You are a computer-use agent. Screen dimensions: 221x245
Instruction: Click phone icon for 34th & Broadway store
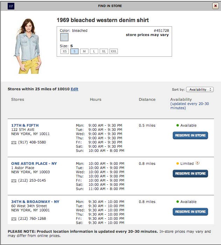point(14,219)
